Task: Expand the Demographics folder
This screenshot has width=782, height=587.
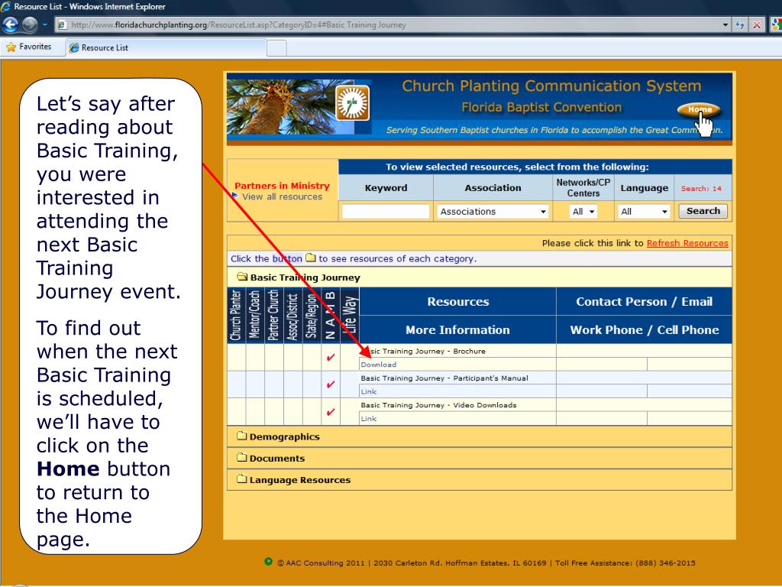Action: [242, 436]
